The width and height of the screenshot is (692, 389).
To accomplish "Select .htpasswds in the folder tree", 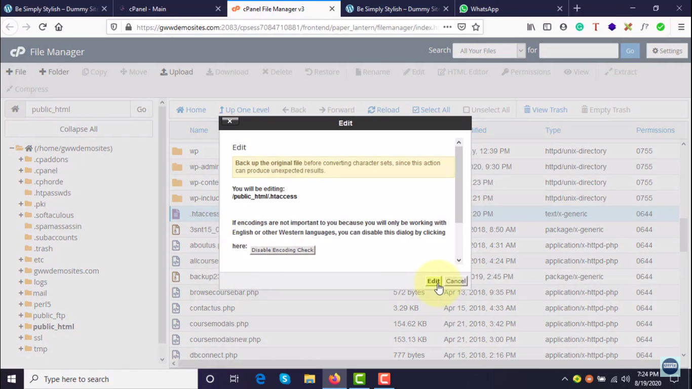I will pyautogui.click(x=52, y=193).
